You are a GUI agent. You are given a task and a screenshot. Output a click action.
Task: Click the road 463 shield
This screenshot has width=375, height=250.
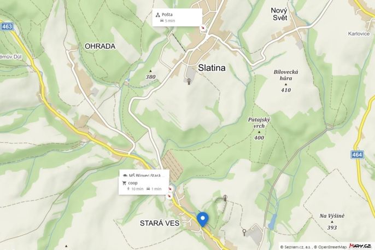7,26
